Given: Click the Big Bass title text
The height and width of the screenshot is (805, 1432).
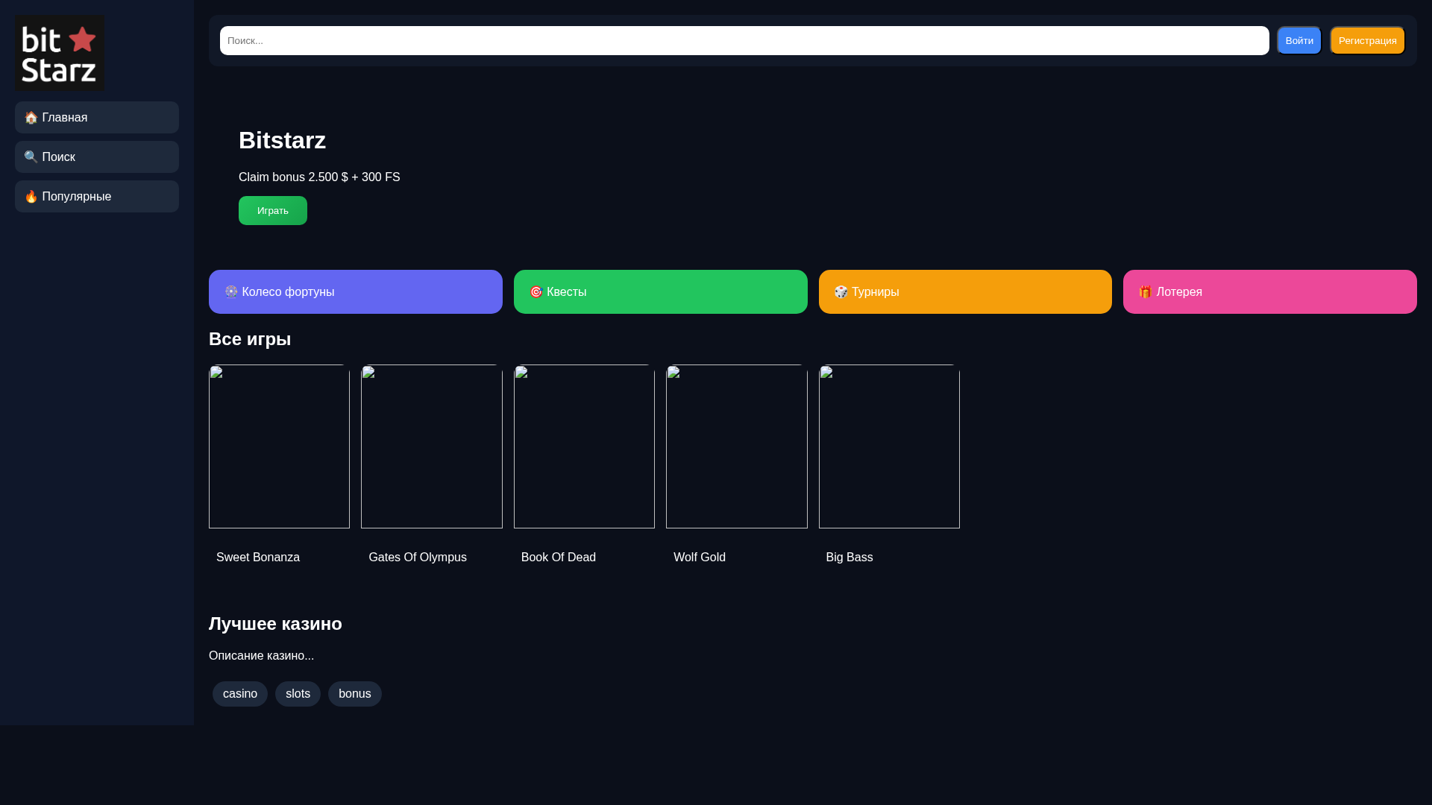Looking at the screenshot, I should click(850, 558).
